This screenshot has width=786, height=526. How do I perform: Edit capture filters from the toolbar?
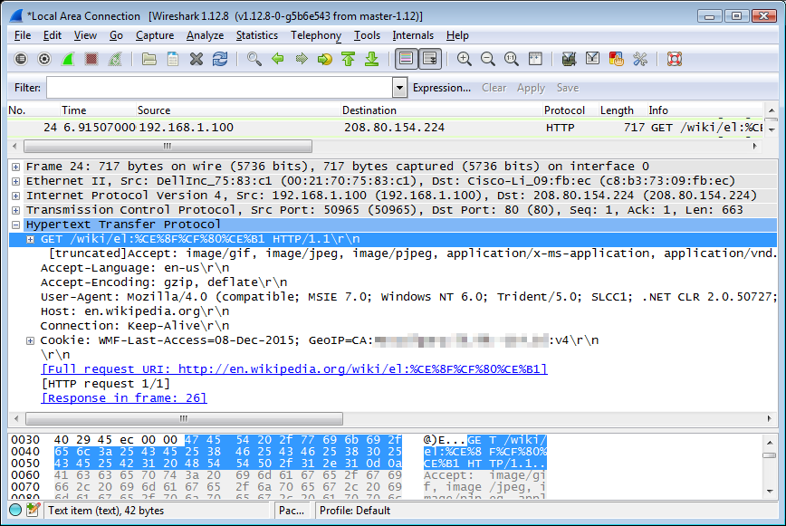(x=569, y=59)
